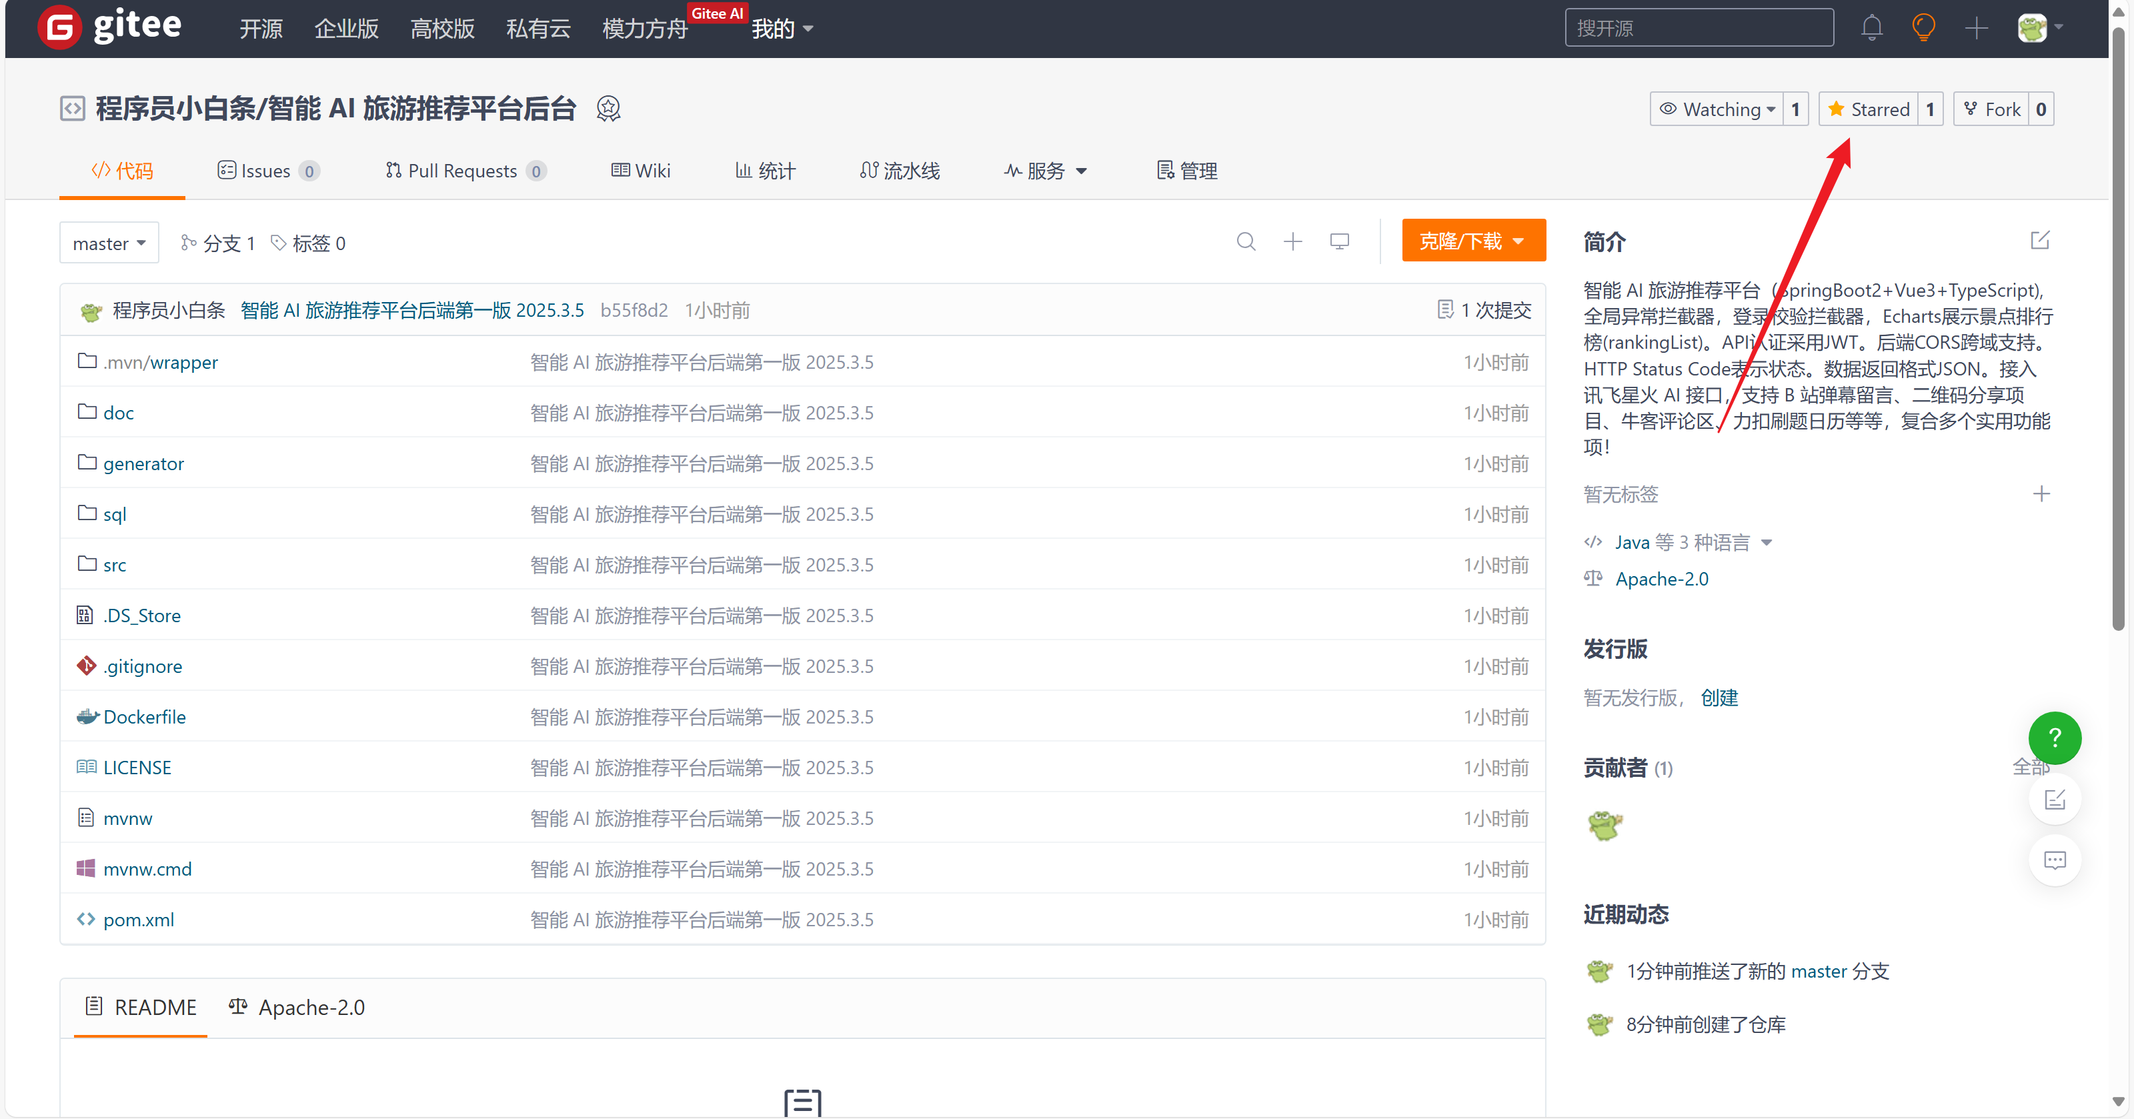Open the Web IDE monitor icon
Screen dimensions: 2134x1119
[1338, 241]
